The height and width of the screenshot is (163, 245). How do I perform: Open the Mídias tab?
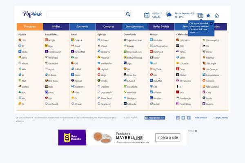point(56,26)
